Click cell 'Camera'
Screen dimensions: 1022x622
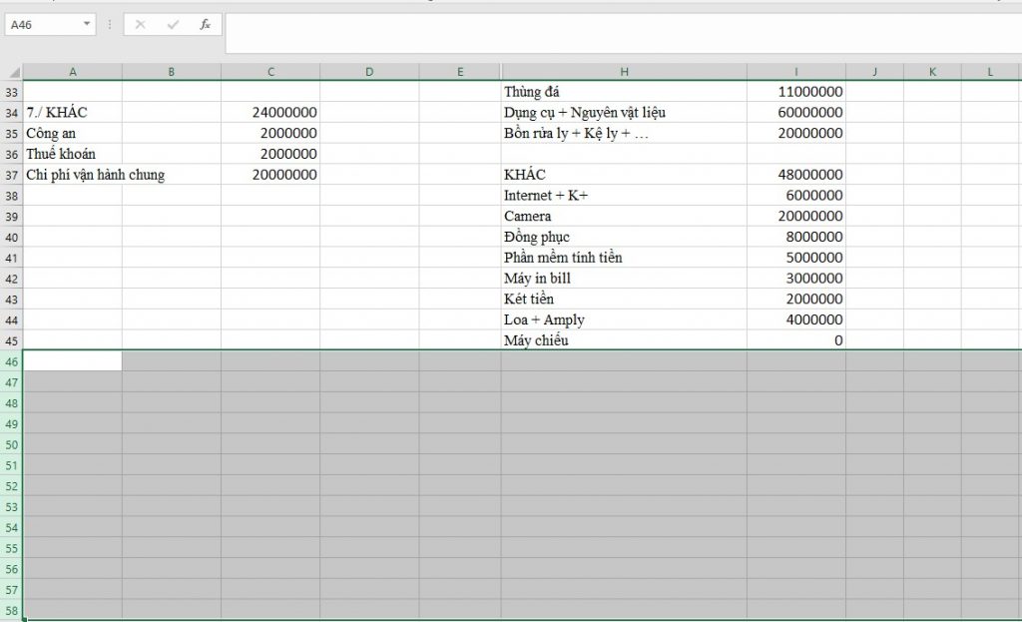pos(625,216)
